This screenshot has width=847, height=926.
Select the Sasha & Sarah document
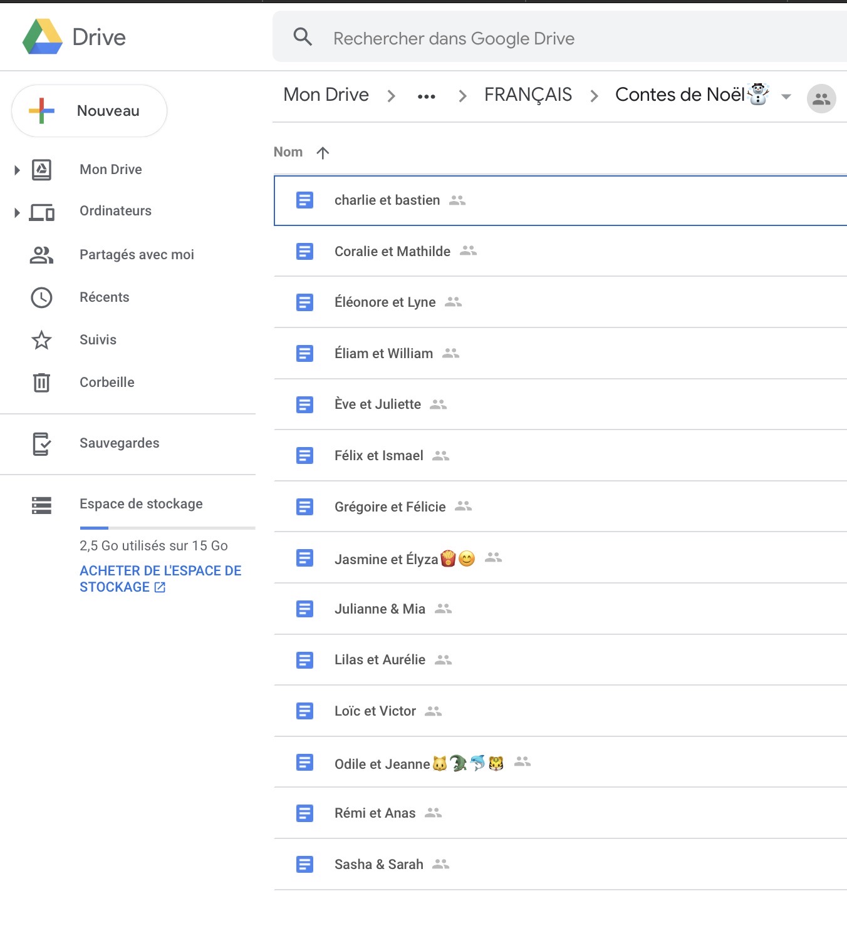click(560, 865)
